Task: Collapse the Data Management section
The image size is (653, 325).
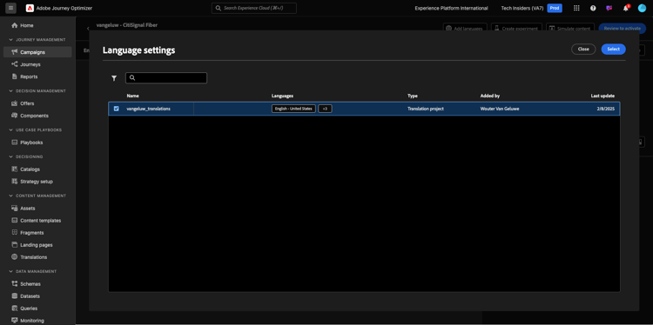Action: [10, 271]
